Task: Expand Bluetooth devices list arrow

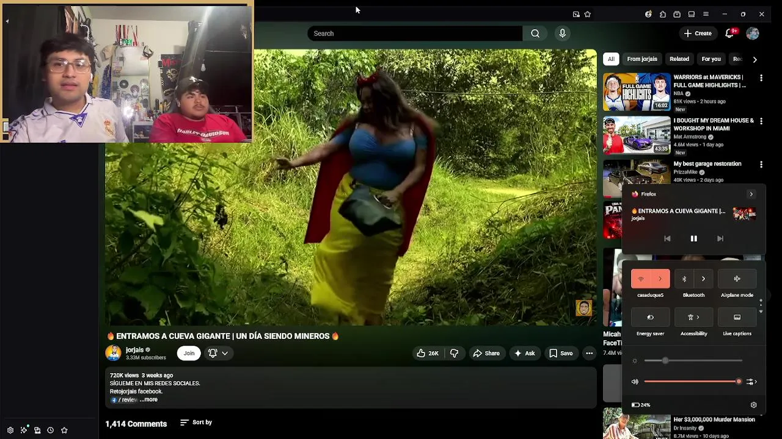Action: [704, 279]
